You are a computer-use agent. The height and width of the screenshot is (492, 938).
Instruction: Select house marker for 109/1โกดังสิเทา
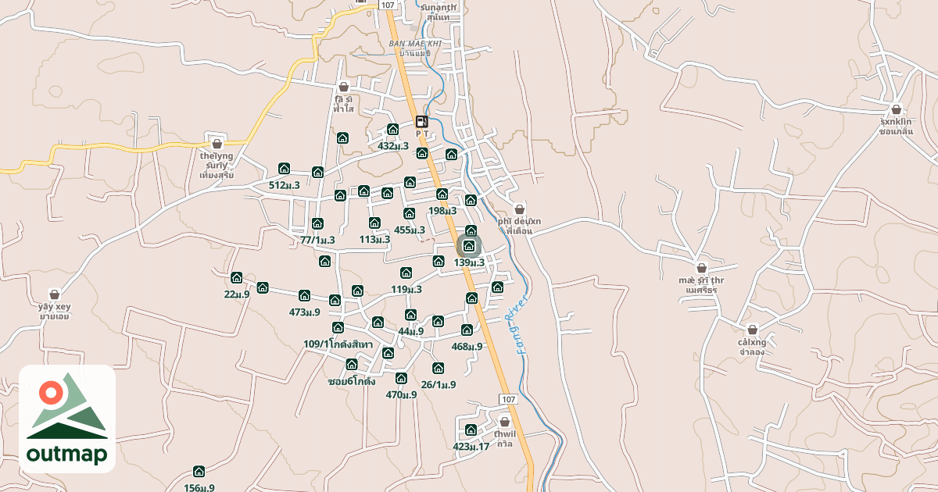tap(338, 327)
